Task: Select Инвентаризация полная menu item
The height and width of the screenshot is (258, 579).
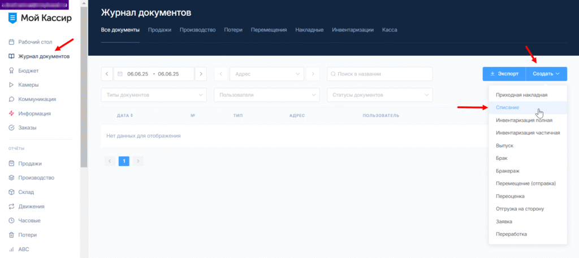Action: pyautogui.click(x=528, y=121)
